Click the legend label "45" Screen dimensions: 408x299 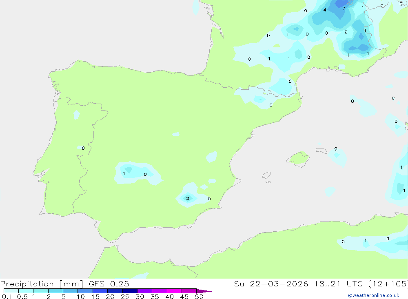pyautogui.click(x=184, y=297)
